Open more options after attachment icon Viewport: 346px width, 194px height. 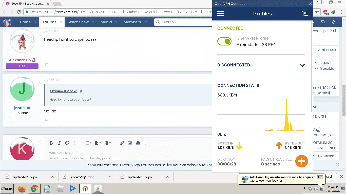coord(145,143)
